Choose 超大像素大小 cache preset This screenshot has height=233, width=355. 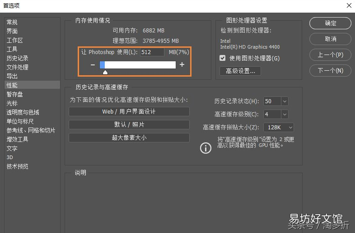point(129,137)
